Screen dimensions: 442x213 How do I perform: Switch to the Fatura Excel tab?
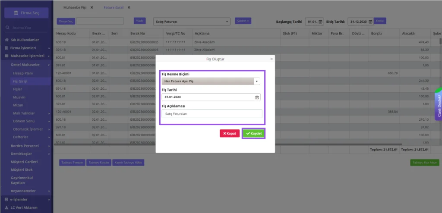(x=114, y=7)
